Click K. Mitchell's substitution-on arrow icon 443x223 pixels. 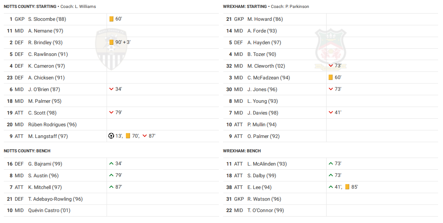[111, 187]
